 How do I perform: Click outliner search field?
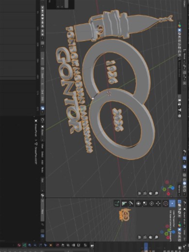pyautogui.click(x=179, y=76)
